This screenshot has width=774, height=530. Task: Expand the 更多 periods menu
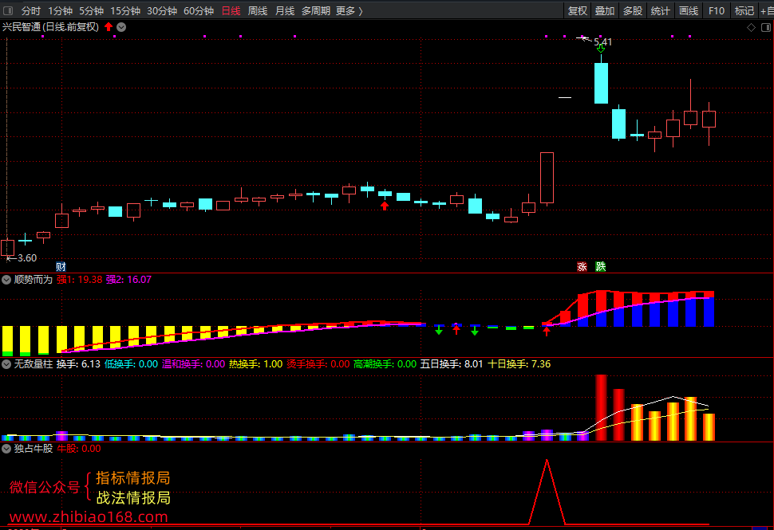[x=349, y=11]
